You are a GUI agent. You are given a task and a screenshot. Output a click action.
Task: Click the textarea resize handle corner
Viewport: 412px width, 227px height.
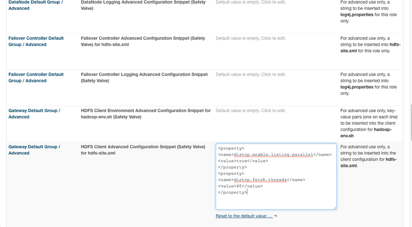pos(335,208)
